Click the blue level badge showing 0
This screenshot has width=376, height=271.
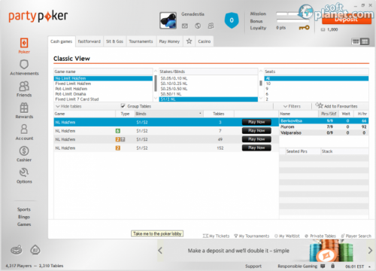232,20
